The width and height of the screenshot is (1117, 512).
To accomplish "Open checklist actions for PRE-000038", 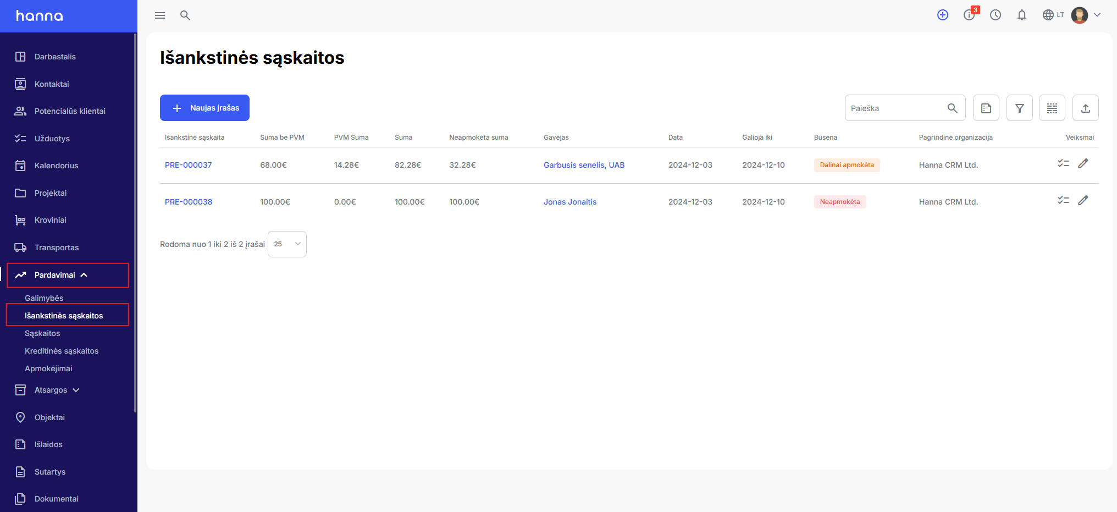I will [1063, 200].
